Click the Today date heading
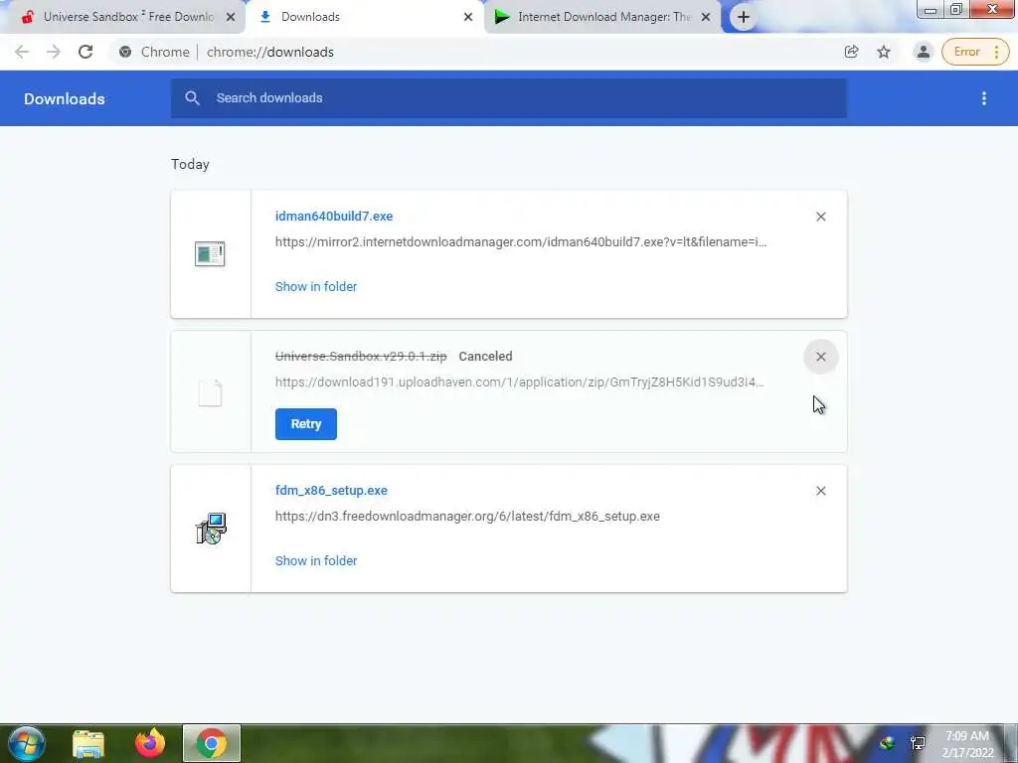1018x763 pixels. point(190,164)
